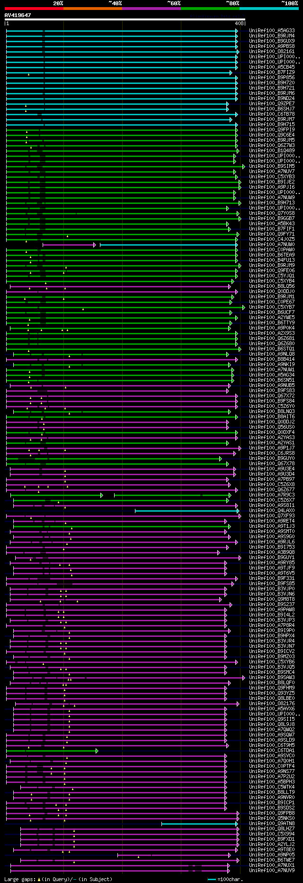Click hit label UniRef100_C6TB78
The height and width of the screenshot is (883, 303).
[x=272, y=114]
